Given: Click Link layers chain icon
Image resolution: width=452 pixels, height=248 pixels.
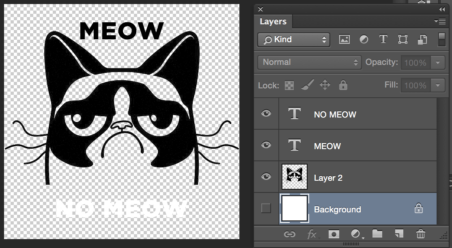Looking at the screenshot, I should (289, 234).
